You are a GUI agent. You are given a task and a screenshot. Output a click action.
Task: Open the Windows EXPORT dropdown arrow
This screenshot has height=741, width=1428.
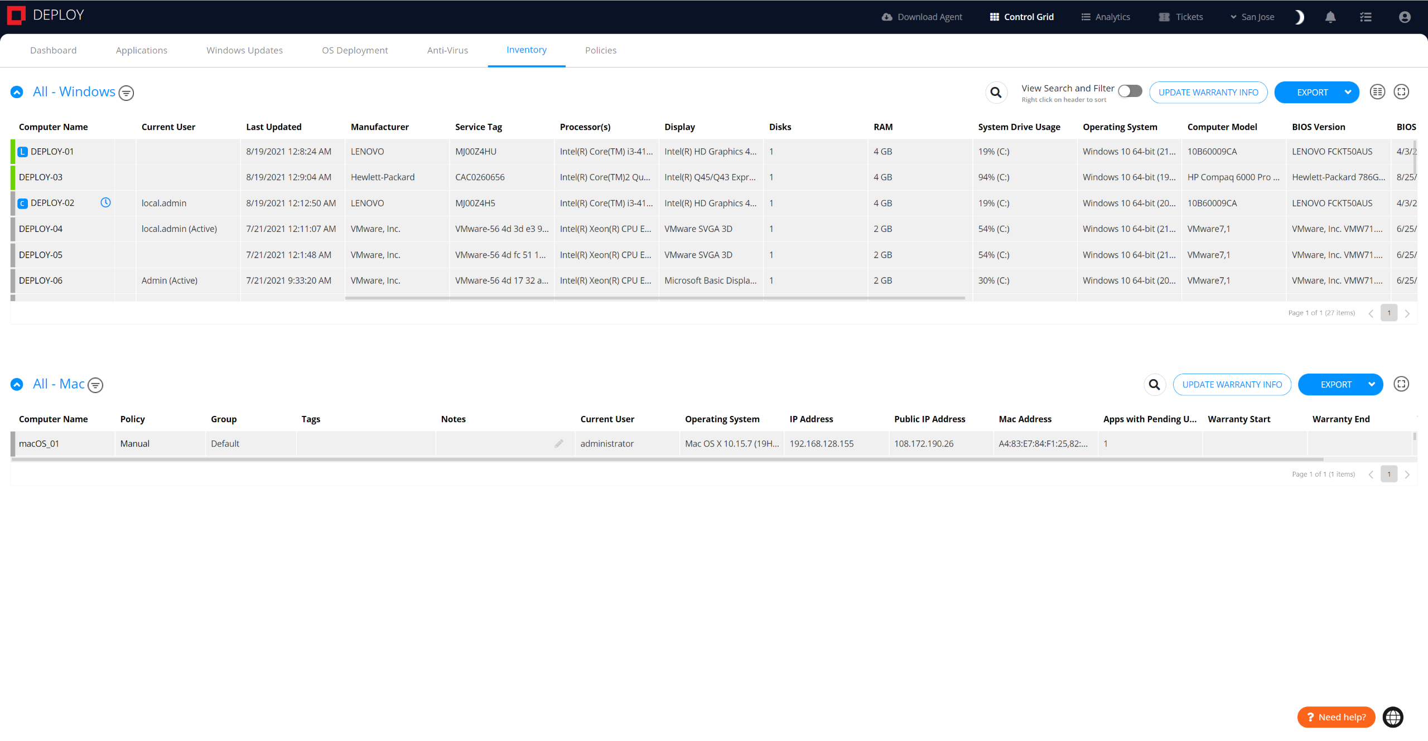click(1348, 93)
